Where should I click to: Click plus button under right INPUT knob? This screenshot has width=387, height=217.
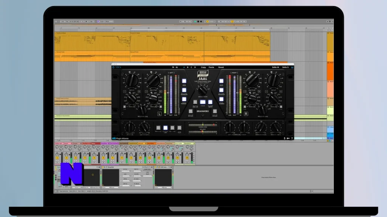pos(281,92)
